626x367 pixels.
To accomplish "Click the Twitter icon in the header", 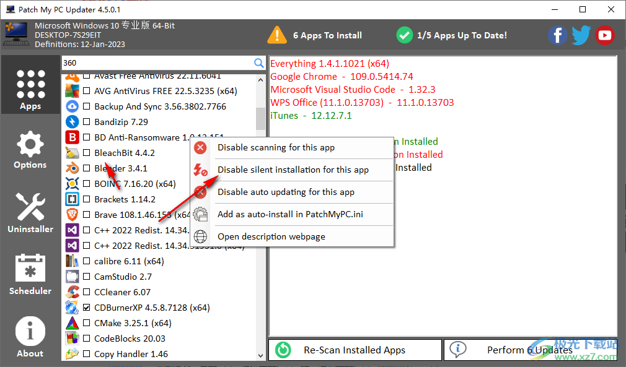I will point(581,35).
